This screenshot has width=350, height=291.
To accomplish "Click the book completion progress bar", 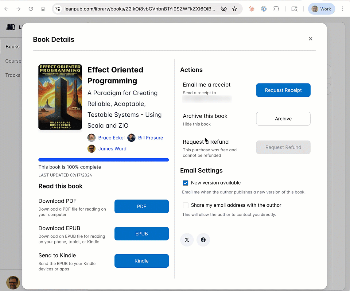I will point(103,160).
